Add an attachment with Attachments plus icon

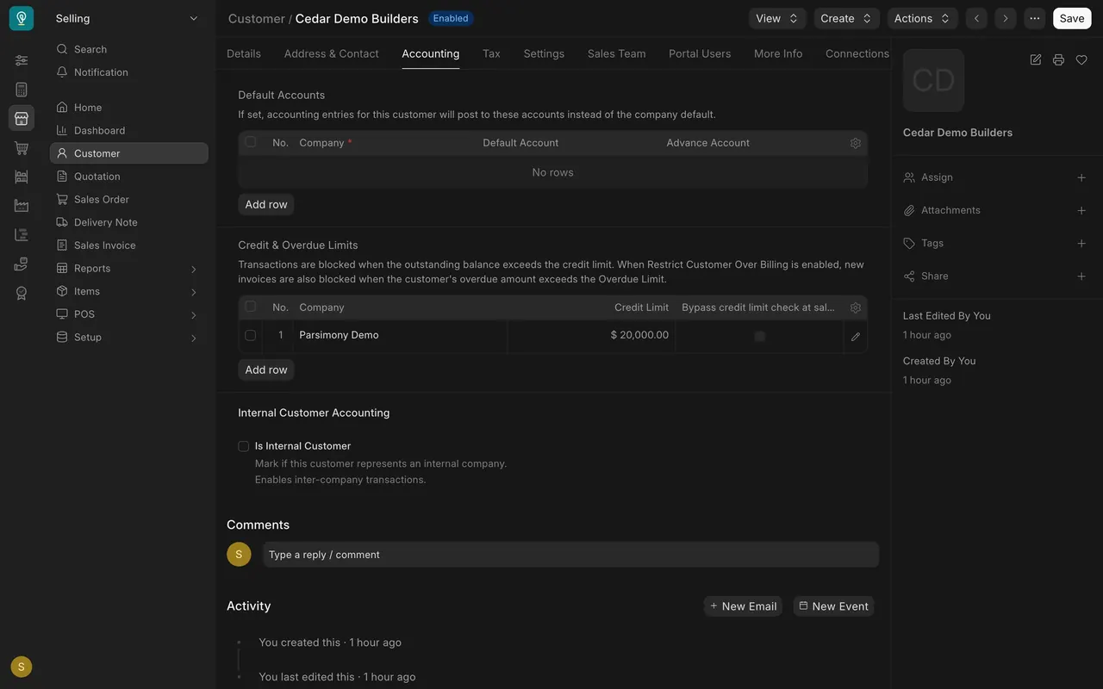pyautogui.click(x=1081, y=210)
